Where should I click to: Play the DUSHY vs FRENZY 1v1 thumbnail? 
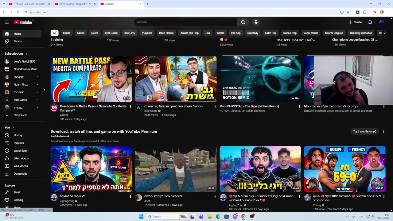click(x=344, y=169)
